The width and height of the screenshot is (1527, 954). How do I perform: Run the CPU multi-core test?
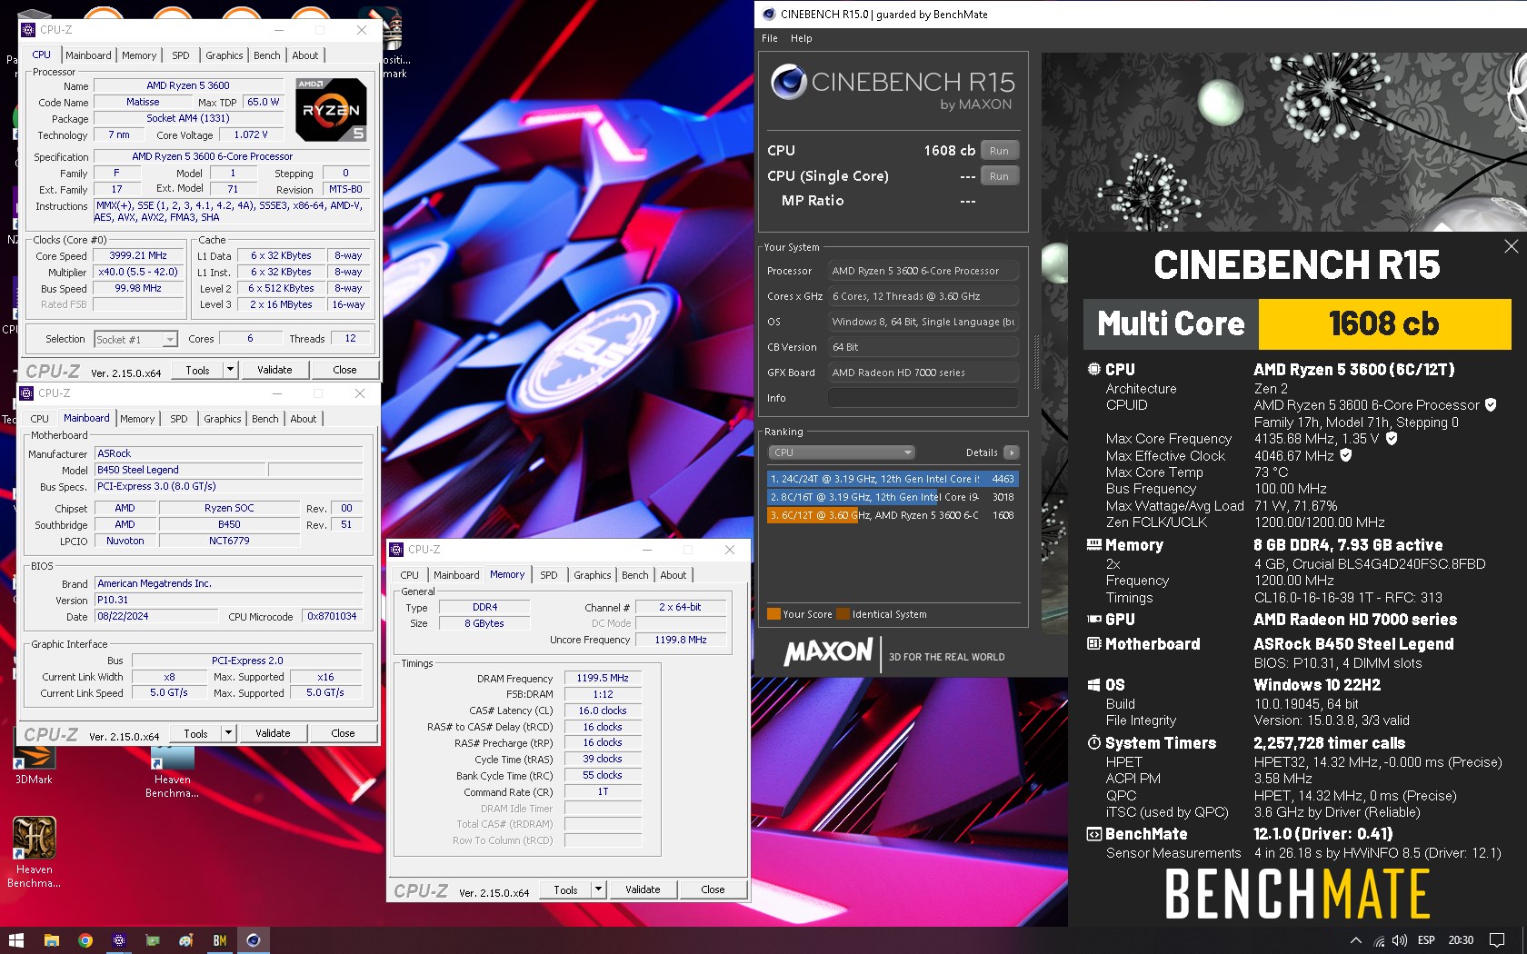999,151
